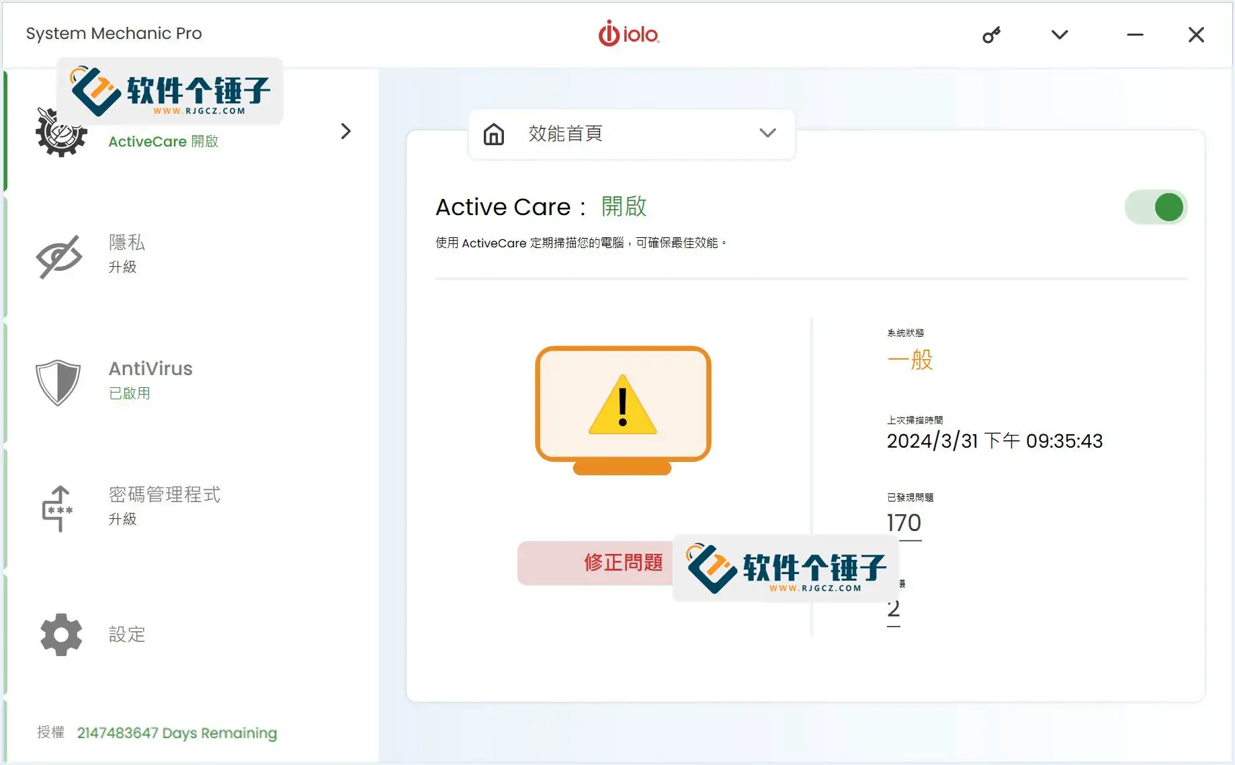
Task: Expand ActiveCare details via right arrow
Action: coord(345,131)
